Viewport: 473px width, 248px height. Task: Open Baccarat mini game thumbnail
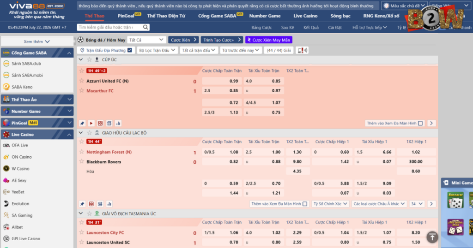455,200
